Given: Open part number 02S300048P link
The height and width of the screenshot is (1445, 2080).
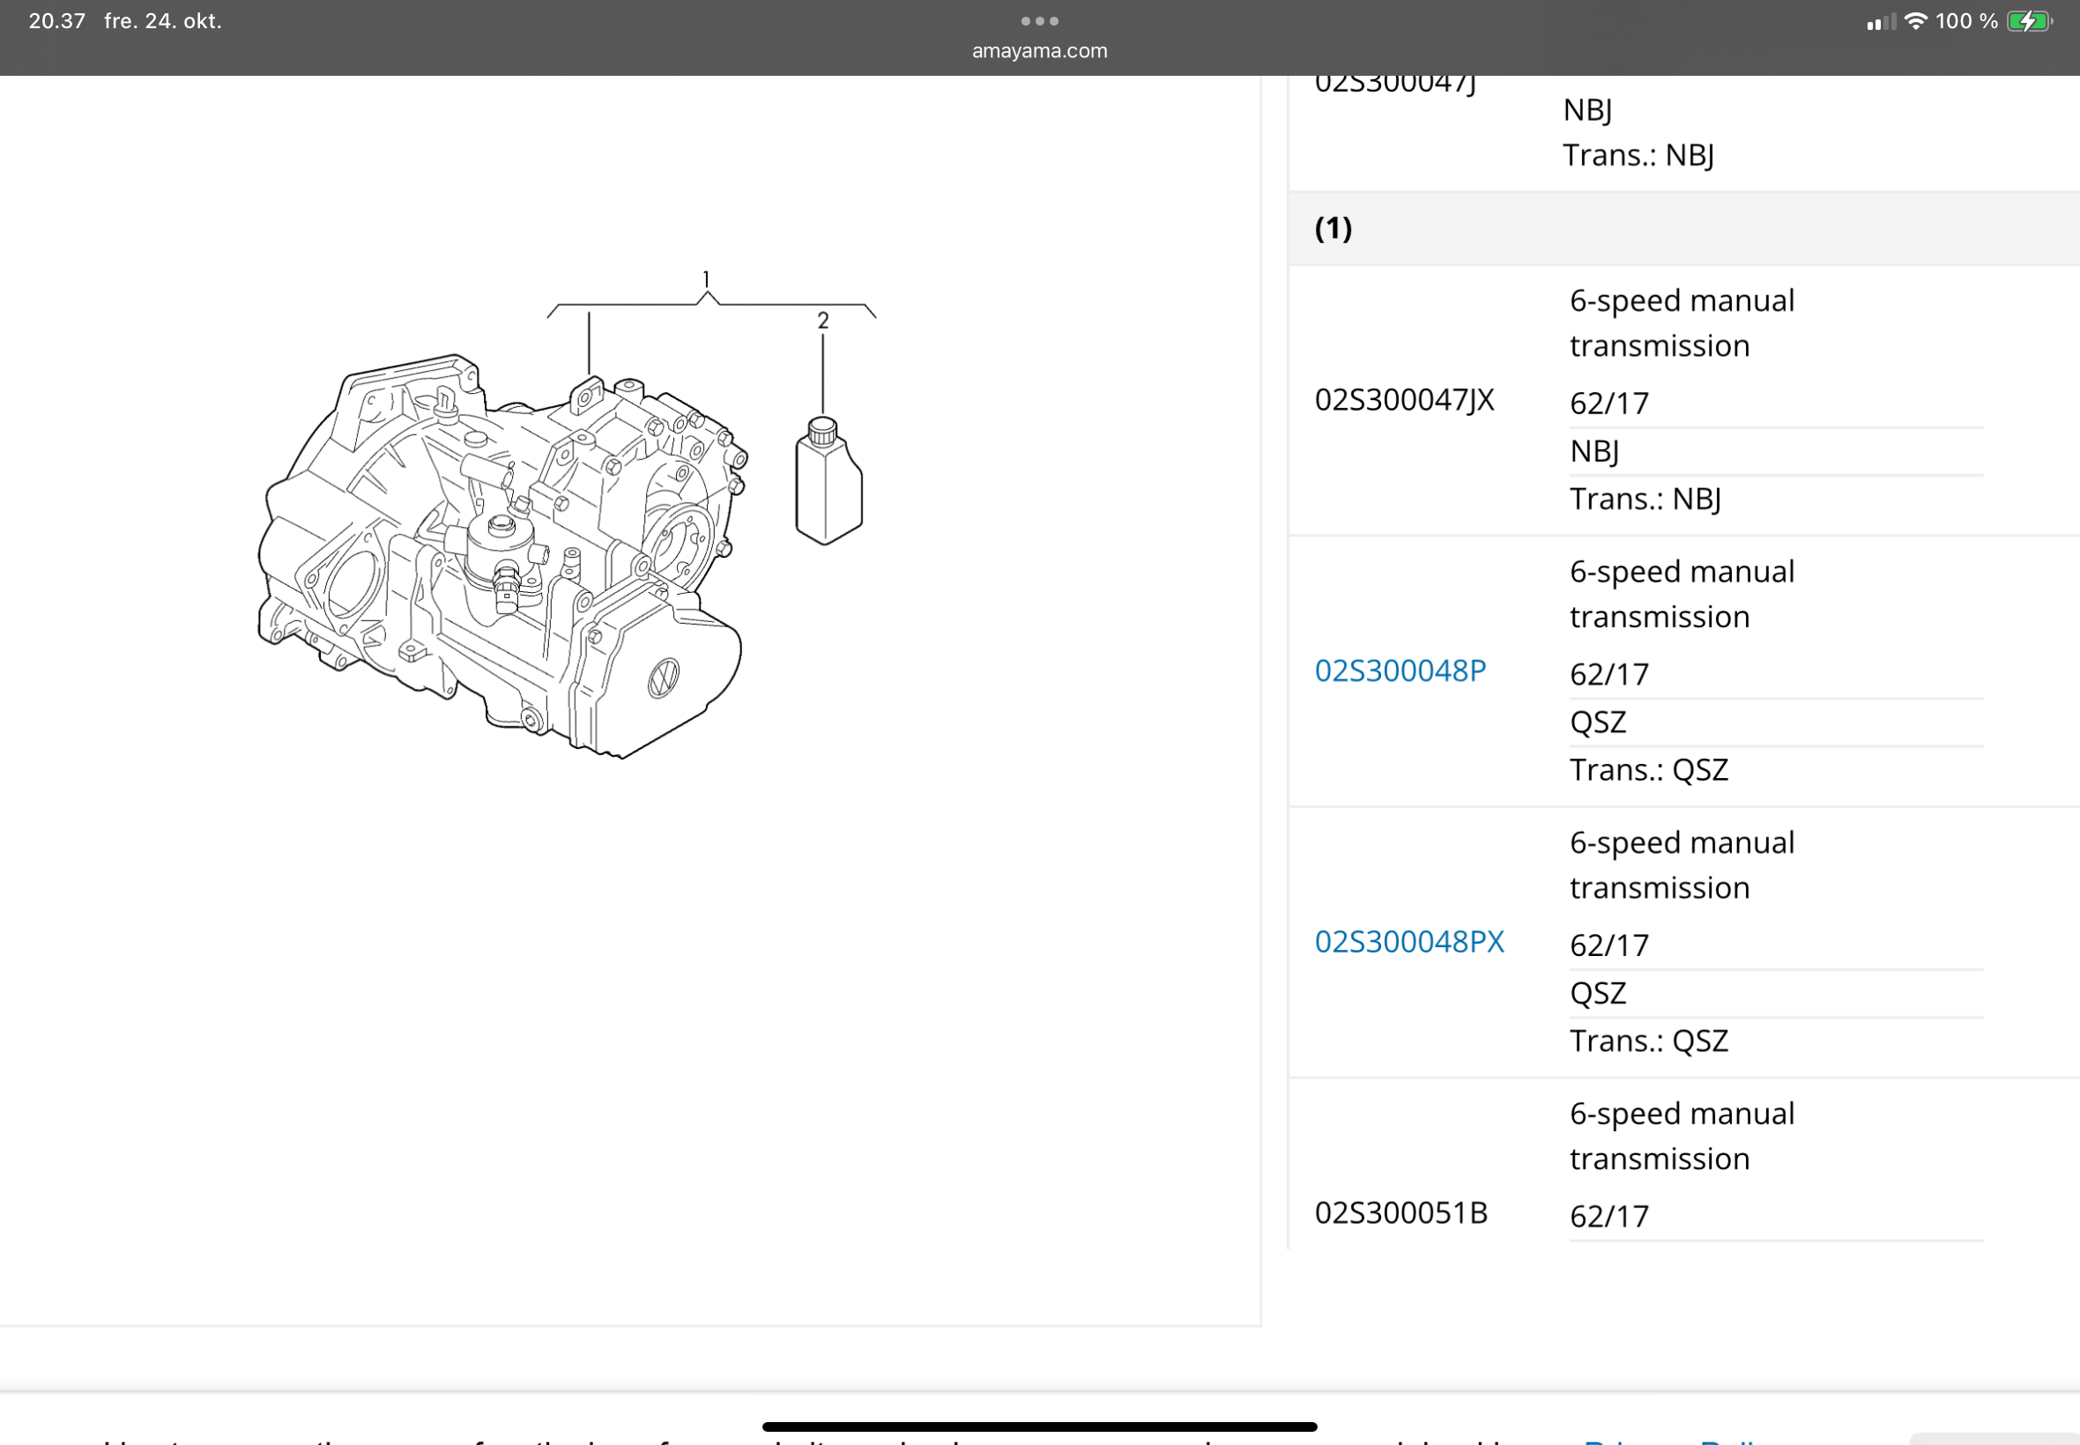Looking at the screenshot, I should 1400,671.
